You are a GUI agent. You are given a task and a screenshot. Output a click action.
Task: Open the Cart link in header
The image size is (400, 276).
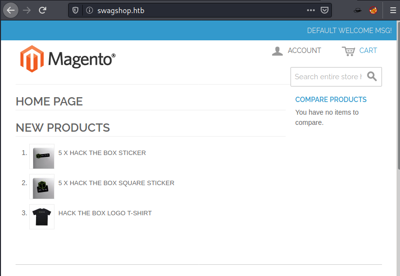360,51
